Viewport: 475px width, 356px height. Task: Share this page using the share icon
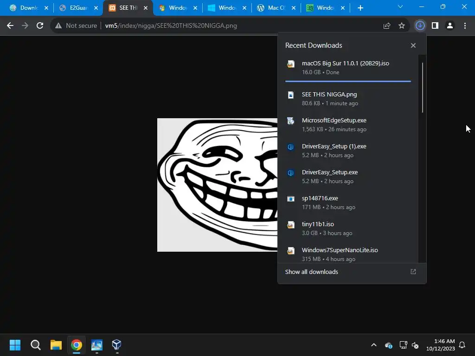point(387,26)
